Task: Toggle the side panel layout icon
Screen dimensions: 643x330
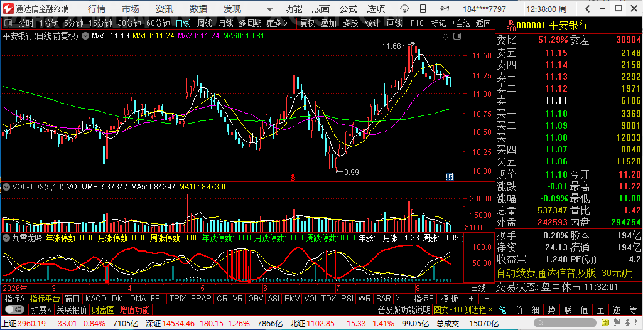Action: pos(456,36)
